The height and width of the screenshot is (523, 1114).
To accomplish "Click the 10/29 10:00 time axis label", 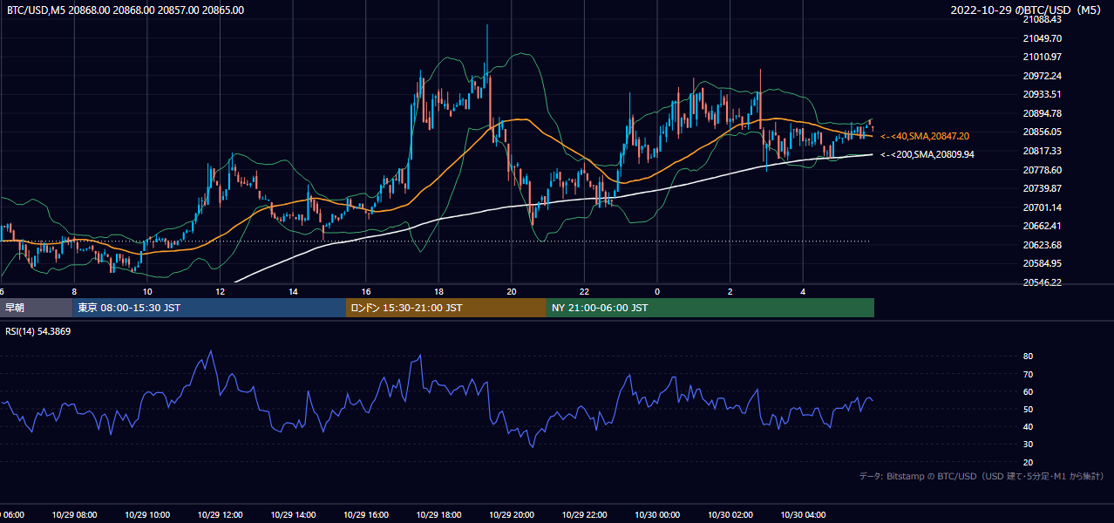I will pos(147,516).
